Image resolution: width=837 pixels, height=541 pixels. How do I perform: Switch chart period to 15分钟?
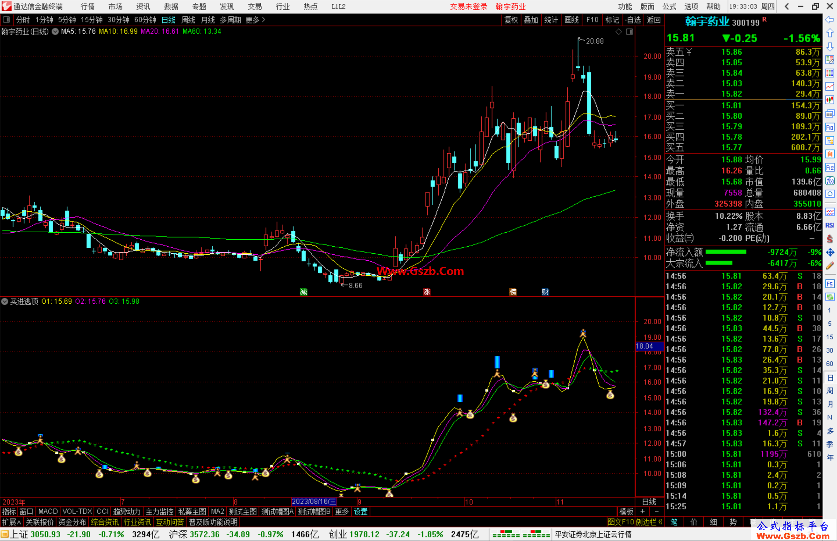tap(91, 20)
